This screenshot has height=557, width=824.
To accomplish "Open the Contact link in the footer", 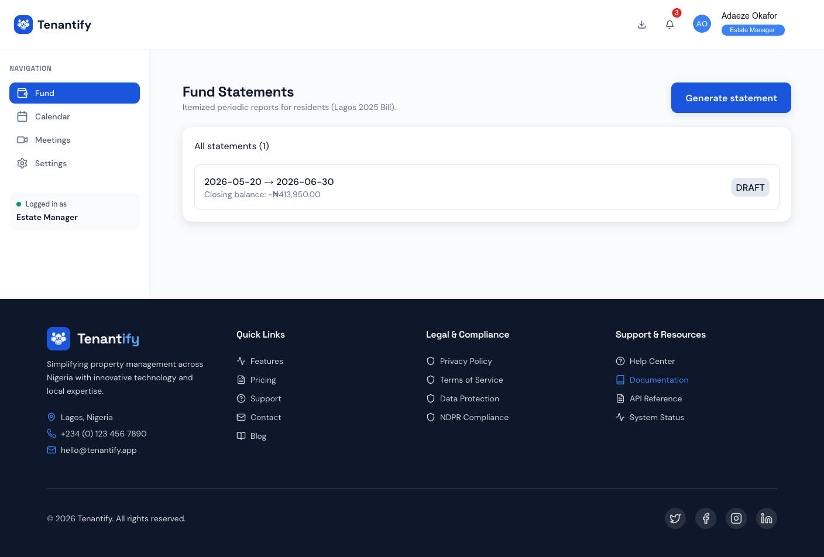I will (x=266, y=417).
